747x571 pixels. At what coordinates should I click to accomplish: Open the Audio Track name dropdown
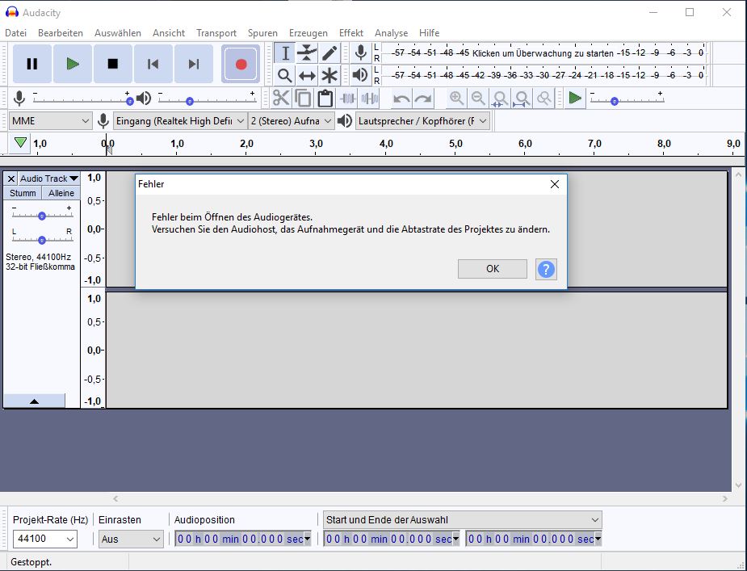tap(48, 178)
